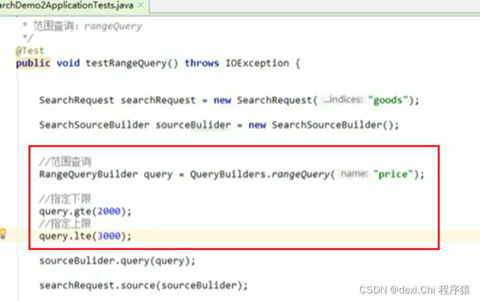Screen dimensions: 480x301
Task: Click the 指定下限 comment
Action: tap(65, 199)
